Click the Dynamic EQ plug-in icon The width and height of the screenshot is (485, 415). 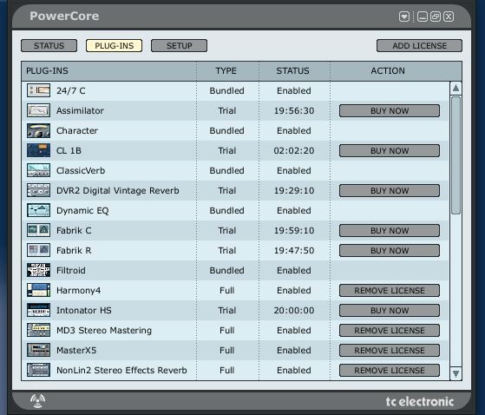coord(38,210)
